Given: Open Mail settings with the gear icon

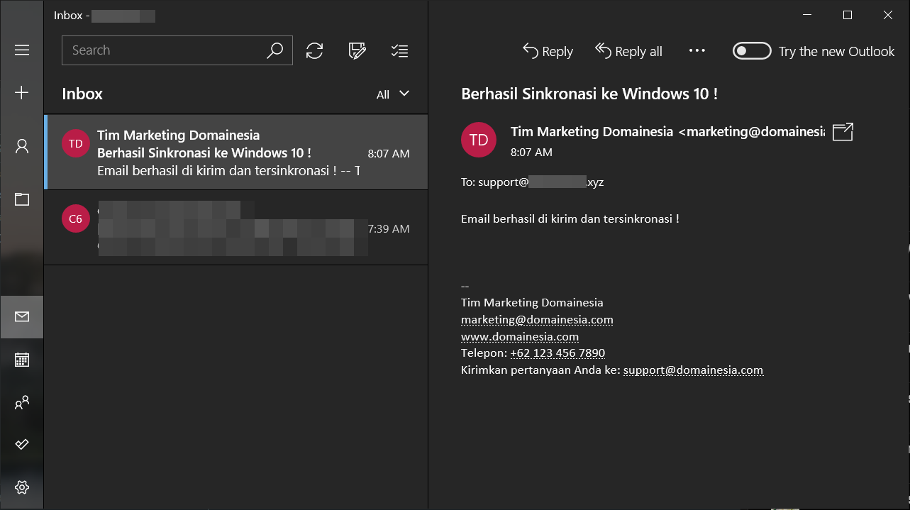Looking at the screenshot, I should [21, 487].
